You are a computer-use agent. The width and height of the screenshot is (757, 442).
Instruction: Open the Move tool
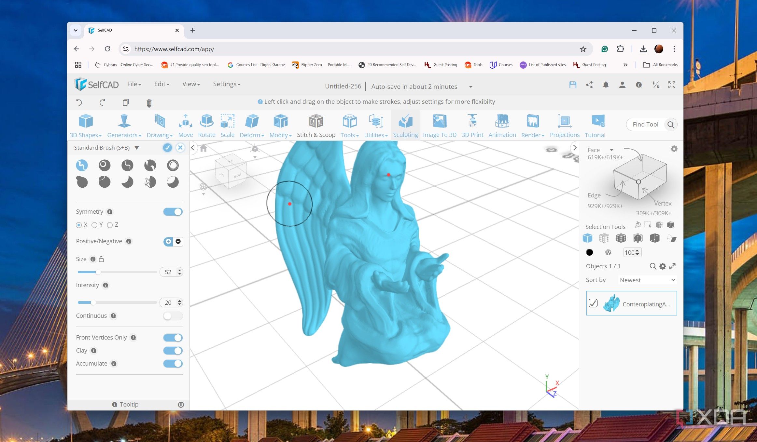point(185,126)
